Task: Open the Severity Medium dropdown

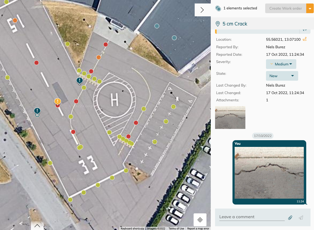Action: 281,64
